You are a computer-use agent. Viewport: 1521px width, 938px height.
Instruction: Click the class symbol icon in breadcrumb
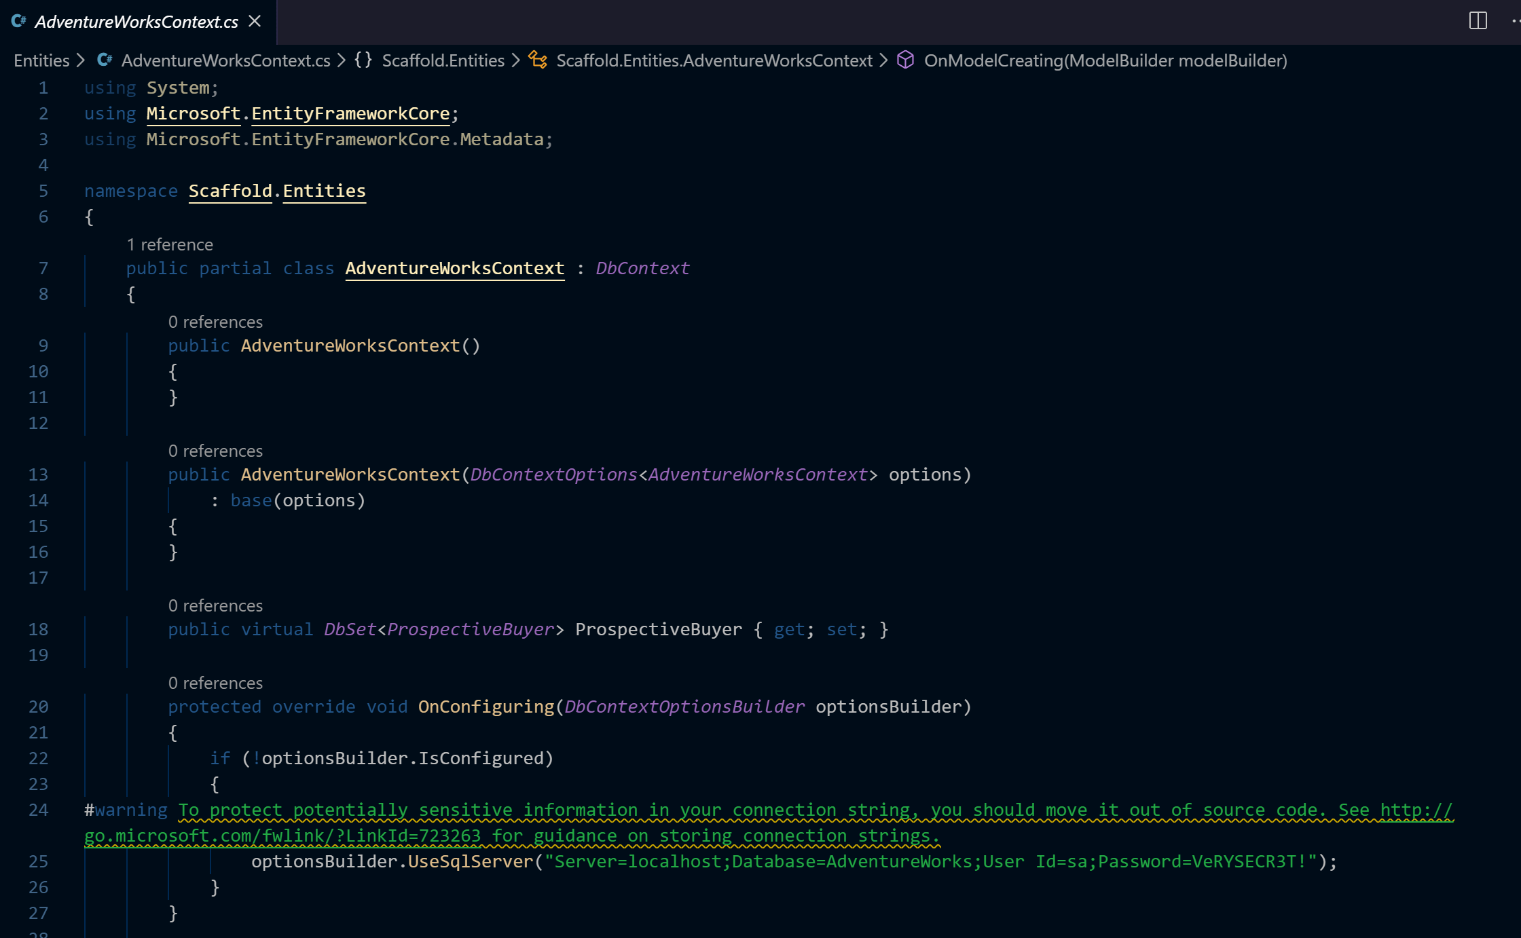click(538, 60)
